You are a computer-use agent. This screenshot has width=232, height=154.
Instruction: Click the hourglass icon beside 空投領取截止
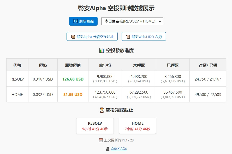click(x=102, y=110)
